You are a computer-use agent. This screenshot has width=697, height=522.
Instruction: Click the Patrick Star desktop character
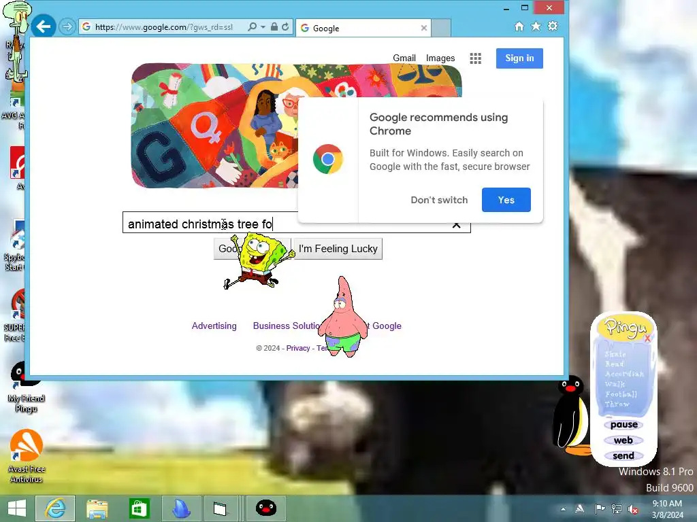coord(343,317)
